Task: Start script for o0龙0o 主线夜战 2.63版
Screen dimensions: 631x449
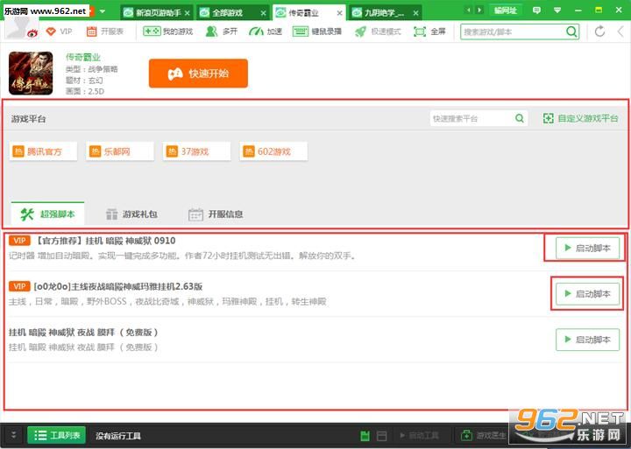Action: (587, 294)
